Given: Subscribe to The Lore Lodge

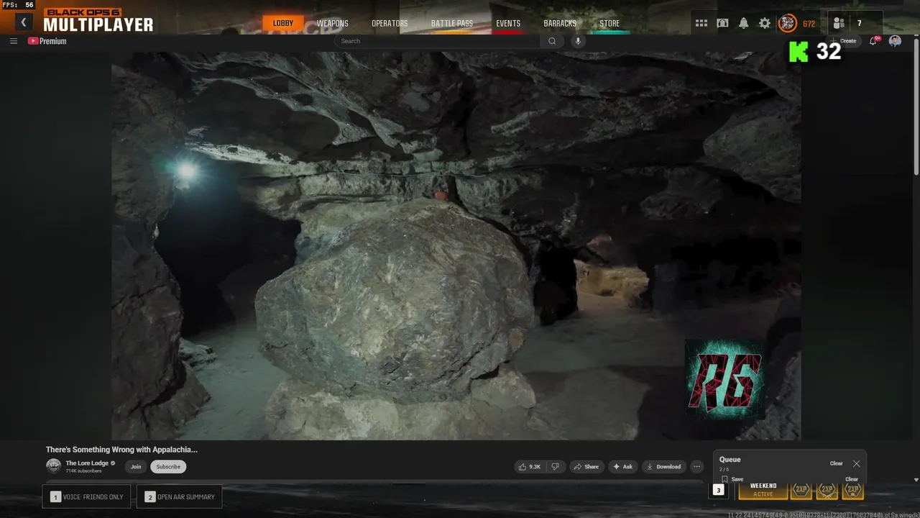Looking at the screenshot, I should (168, 467).
